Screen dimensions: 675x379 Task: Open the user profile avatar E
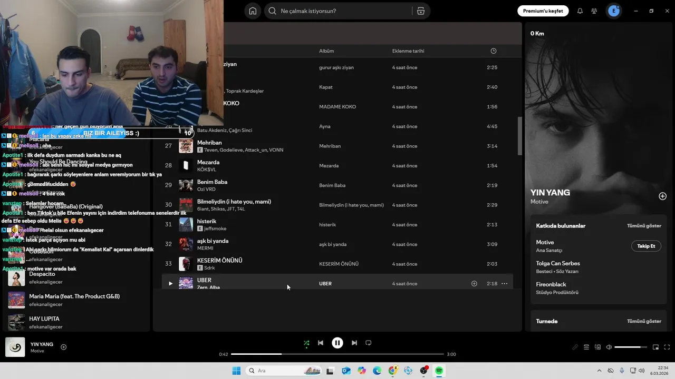[x=614, y=11]
